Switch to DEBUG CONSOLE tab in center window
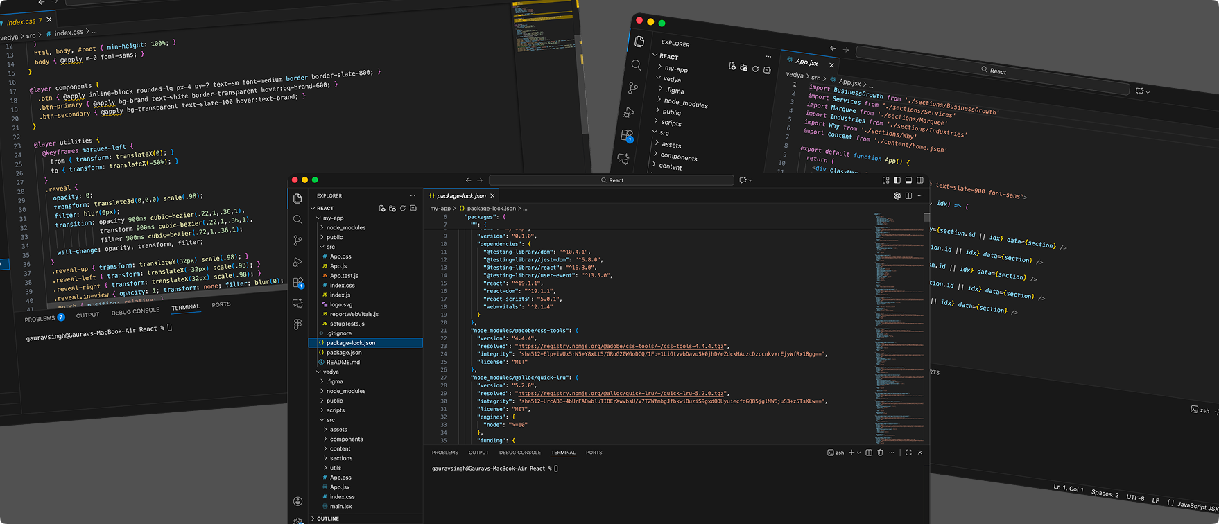1219x524 pixels. [520, 453]
